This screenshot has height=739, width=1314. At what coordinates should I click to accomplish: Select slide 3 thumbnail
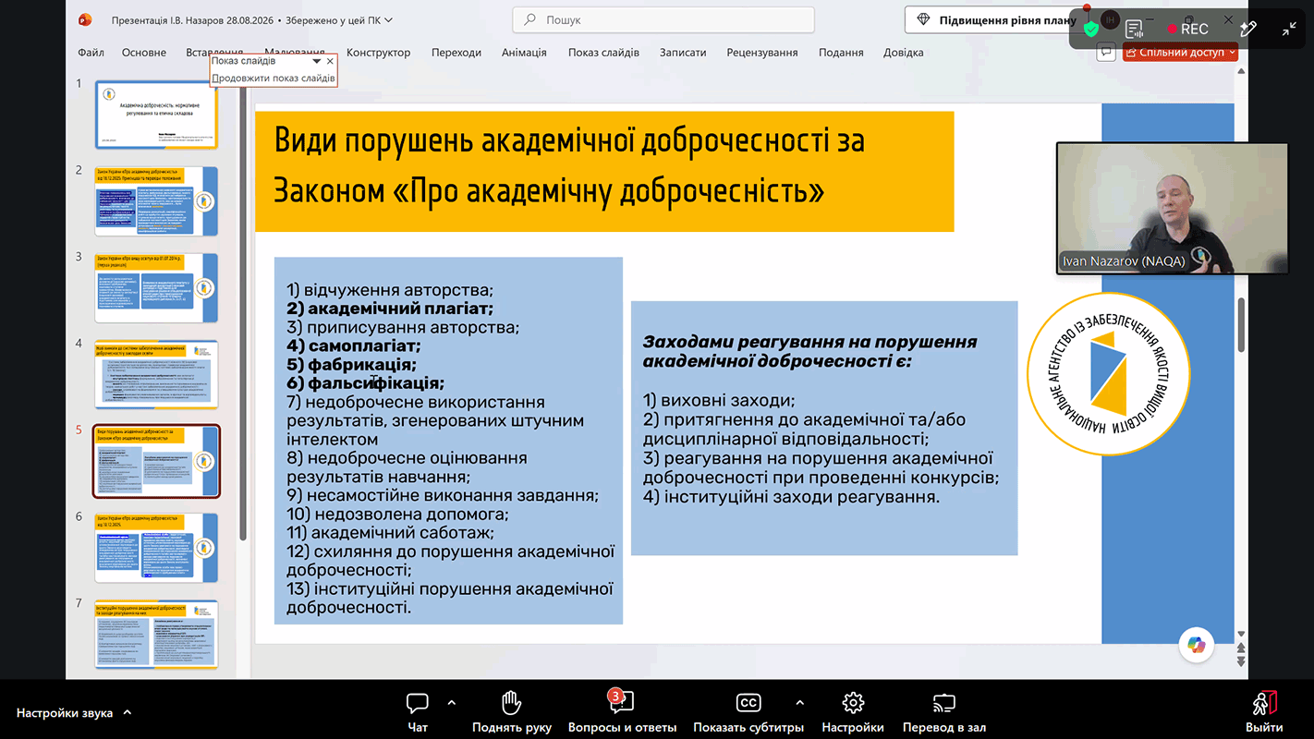click(x=156, y=288)
